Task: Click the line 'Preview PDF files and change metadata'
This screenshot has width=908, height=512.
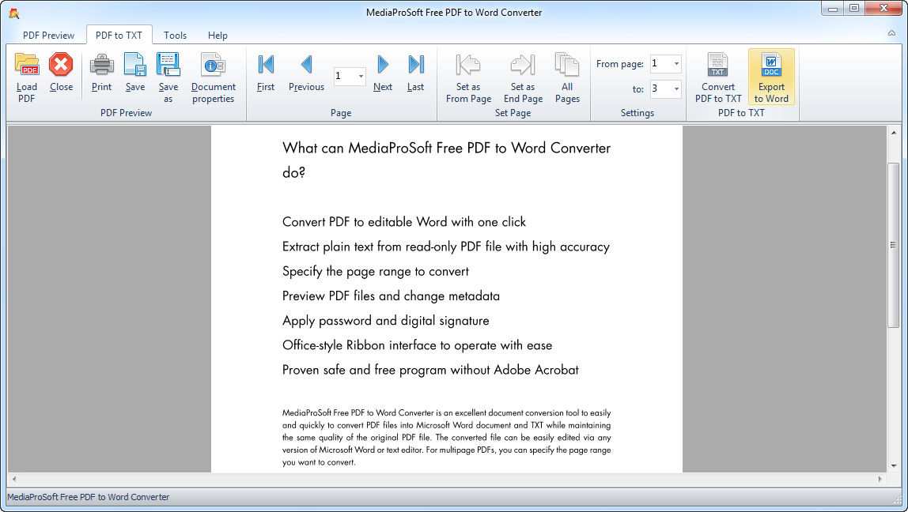Action: (x=391, y=296)
